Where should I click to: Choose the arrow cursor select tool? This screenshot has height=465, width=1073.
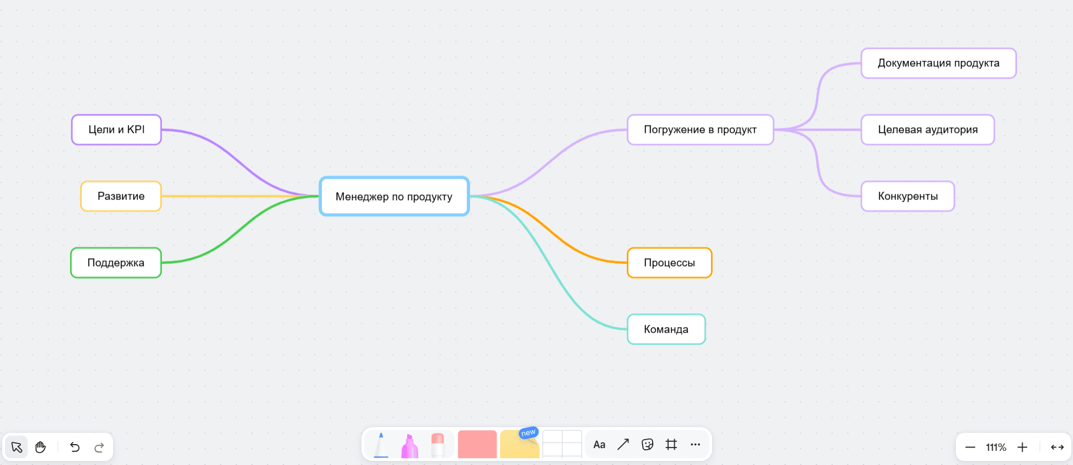point(16,447)
